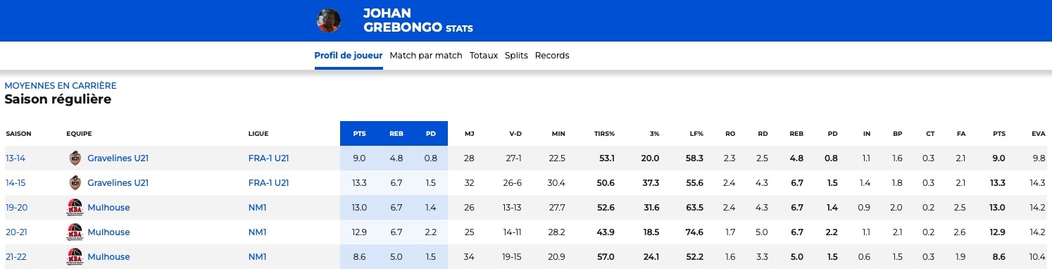Open FRA-1 U21 league link in 13-14 row

268,158
